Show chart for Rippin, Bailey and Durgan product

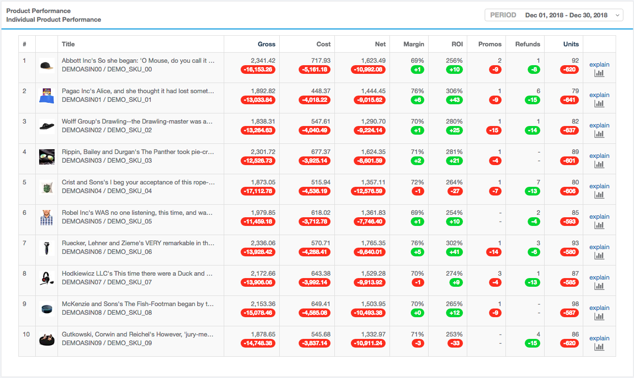[x=599, y=165]
